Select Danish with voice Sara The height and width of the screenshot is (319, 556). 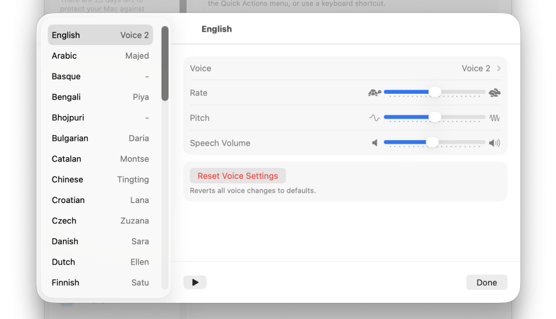pyautogui.click(x=100, y=241)
